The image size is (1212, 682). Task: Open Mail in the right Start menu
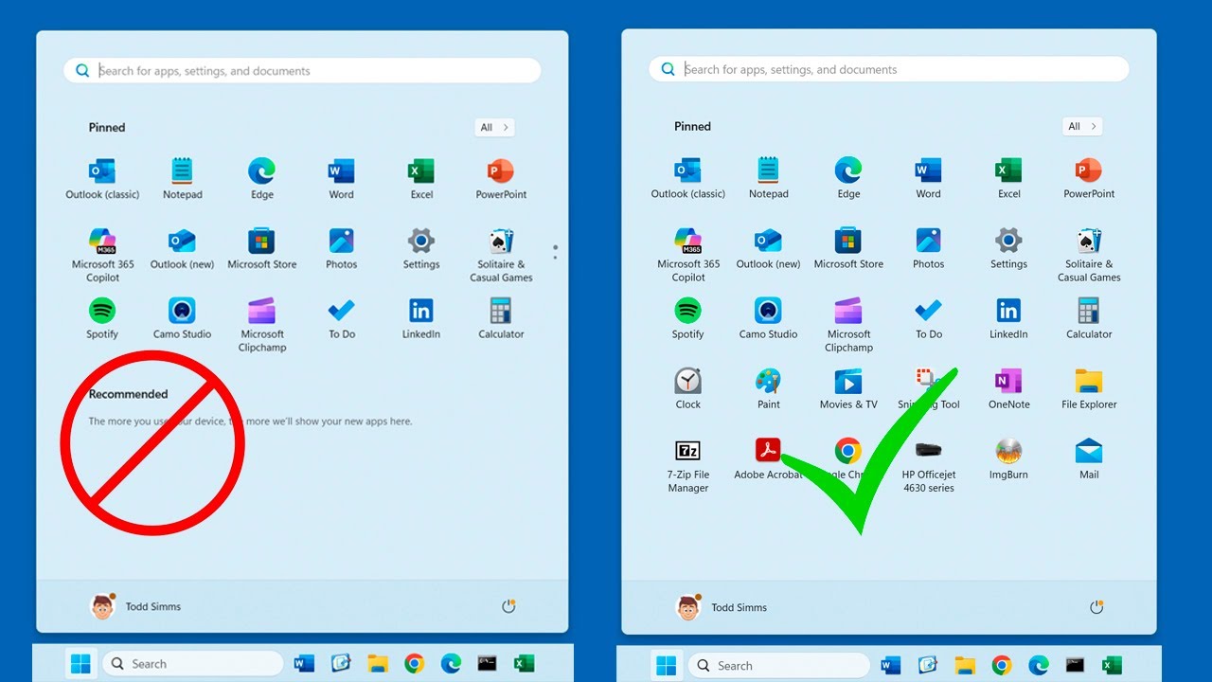coord(1089,459)
